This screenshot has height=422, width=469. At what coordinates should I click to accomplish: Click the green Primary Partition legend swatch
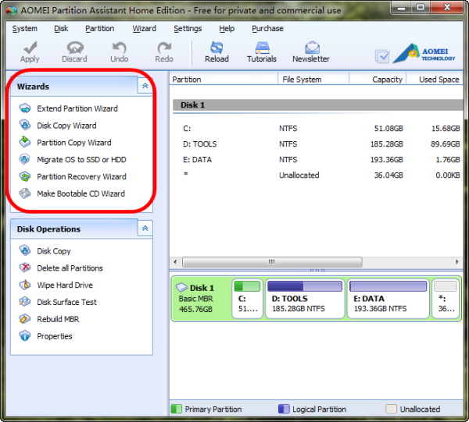176,409
